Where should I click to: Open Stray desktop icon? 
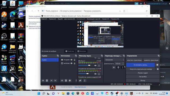(x=21, y=48)
